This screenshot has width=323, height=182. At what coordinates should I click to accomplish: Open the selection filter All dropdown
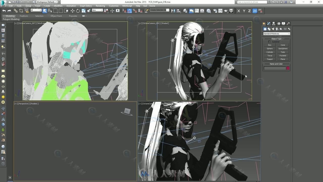pos(36,10)
